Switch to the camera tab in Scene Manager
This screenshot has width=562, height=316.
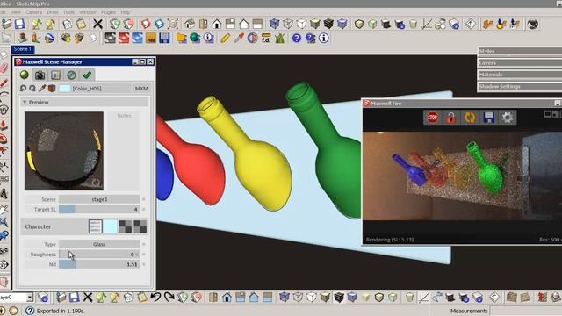pyautogui.click(x=40, y=75)
